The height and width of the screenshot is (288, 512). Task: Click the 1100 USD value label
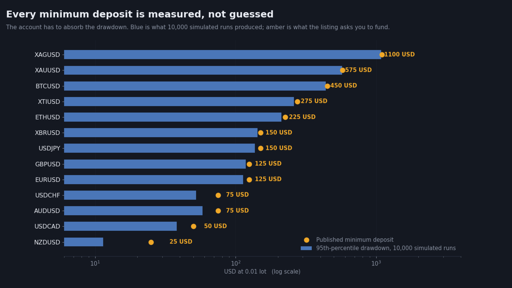pos(400,55)
